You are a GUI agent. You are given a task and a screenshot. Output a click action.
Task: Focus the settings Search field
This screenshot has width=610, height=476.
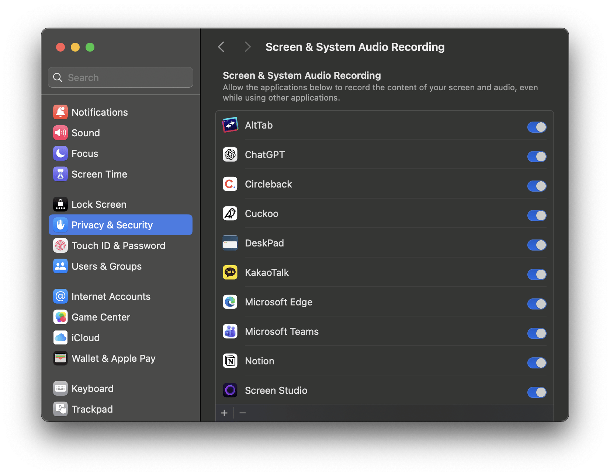tap(121, 77)
